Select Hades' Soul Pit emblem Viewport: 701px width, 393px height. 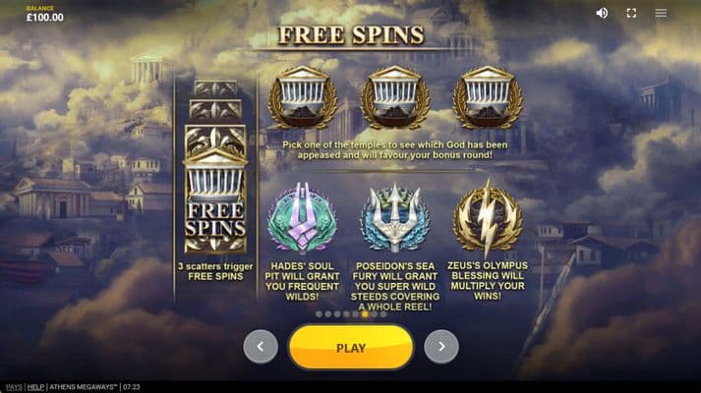(302, 218)
